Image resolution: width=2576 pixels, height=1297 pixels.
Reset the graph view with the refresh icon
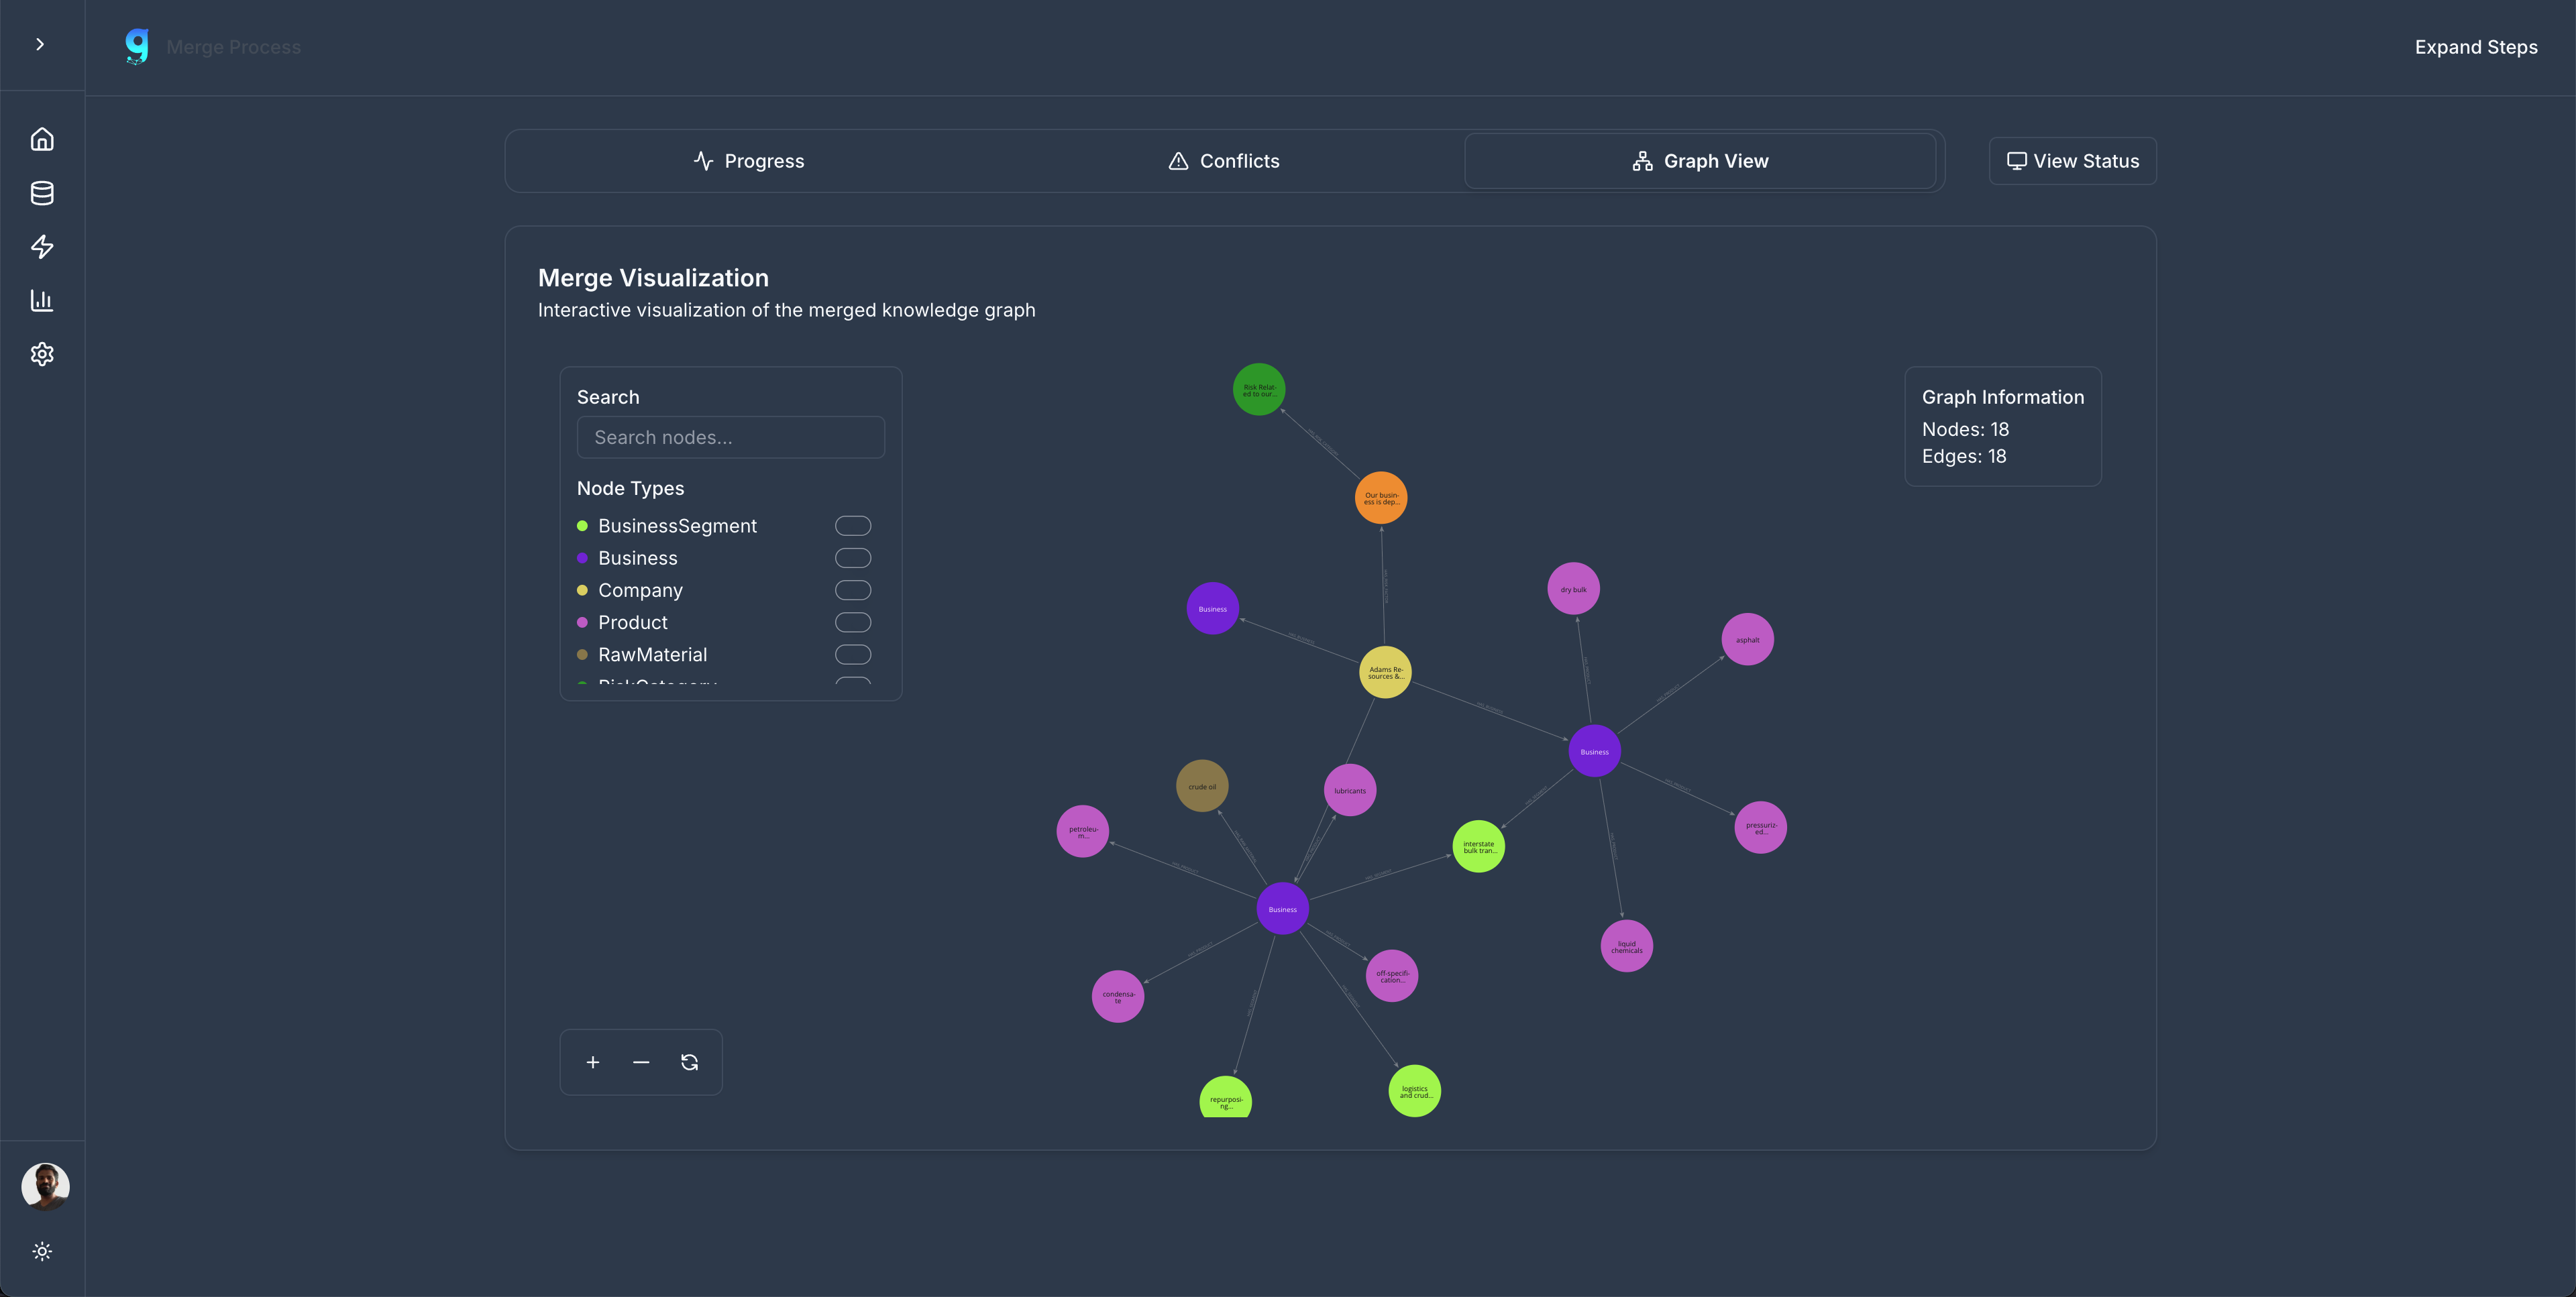689,1062
